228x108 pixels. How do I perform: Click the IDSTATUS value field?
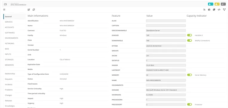[166, 60]
